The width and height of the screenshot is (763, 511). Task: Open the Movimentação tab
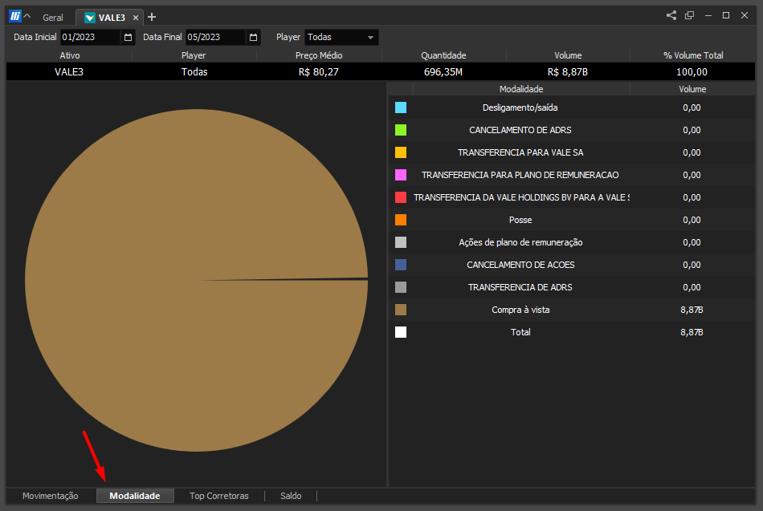(x=50, y=496)
